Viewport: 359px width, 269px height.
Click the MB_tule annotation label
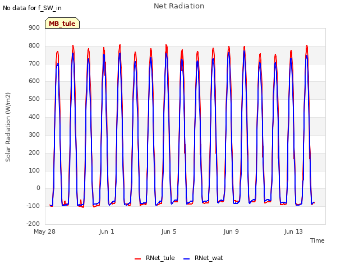62,24
